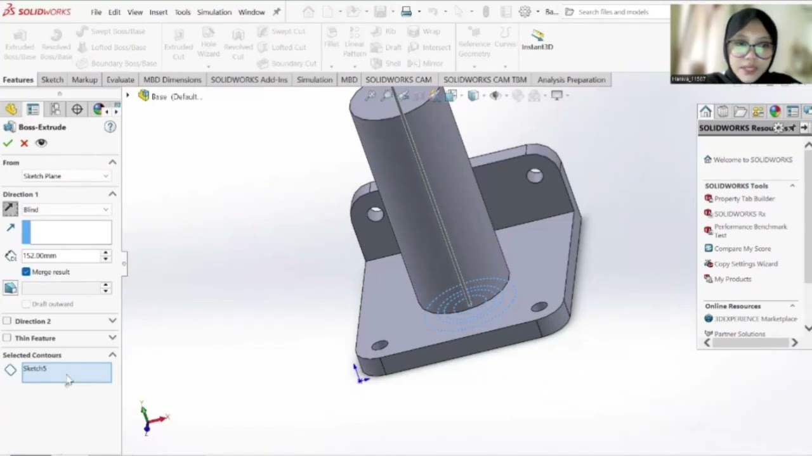Open Appearances color ball tab in task pane
The width and height of the screenshot is (812, 456).
coord(775,111)
